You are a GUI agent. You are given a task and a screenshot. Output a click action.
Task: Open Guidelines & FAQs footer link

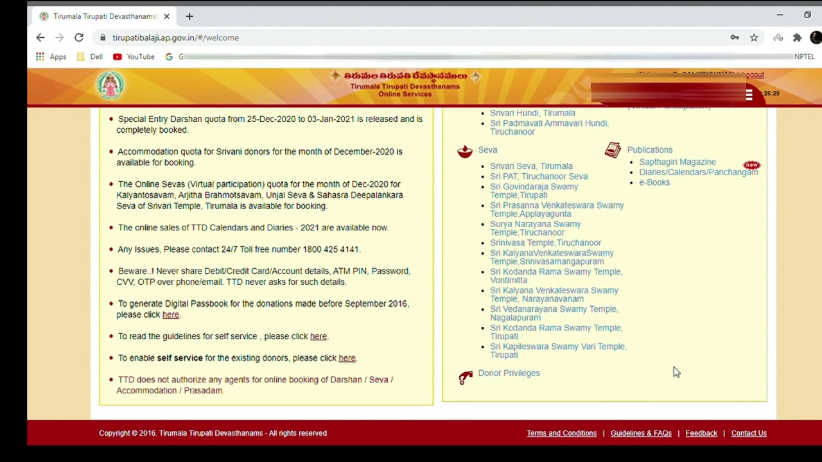click(641, 433)
